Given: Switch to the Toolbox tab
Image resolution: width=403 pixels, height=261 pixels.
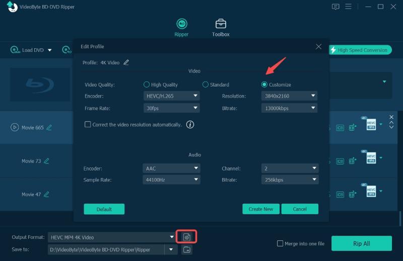Looking at the screenshot, I should click(221, 28).
